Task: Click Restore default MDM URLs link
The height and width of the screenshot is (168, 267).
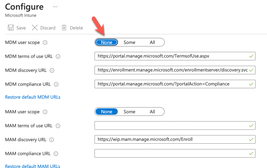Action: pos(33,97)
